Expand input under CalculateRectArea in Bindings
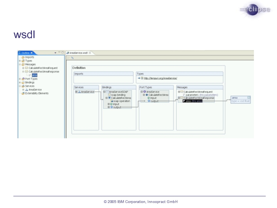277x208 pixels. [x=108, y=104]
